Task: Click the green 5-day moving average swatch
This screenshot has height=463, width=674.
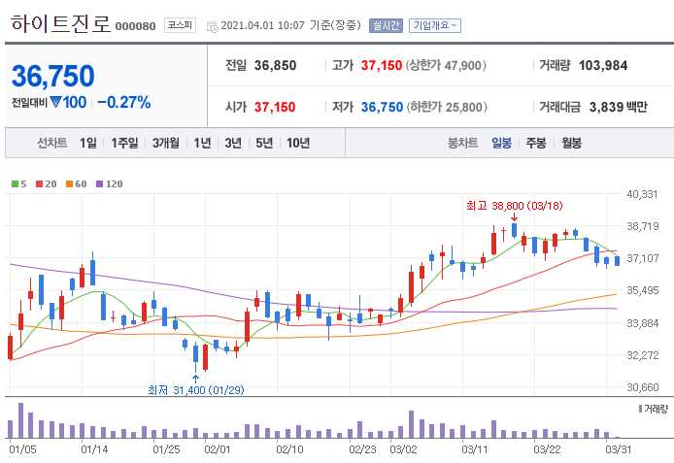Action: pyautogui.click(x=15, y=183)
